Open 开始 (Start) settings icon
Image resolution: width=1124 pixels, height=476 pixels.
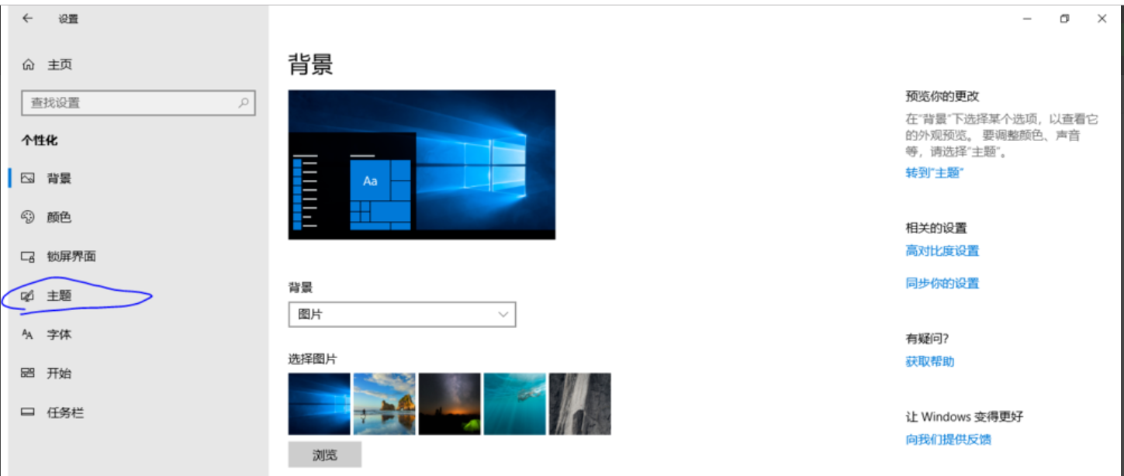(29, 373)
